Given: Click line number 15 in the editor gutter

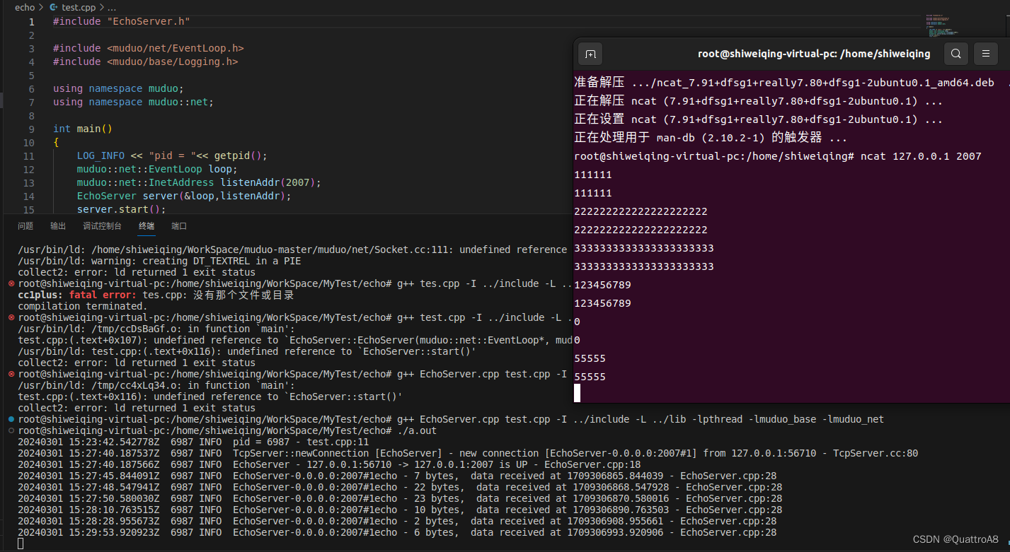Looking at the screenshot, I should click(x=28, y=210).
